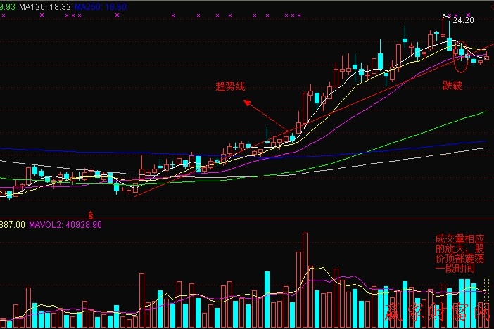Select the yellow 887.00 volume value

click(x=12, y=225)
